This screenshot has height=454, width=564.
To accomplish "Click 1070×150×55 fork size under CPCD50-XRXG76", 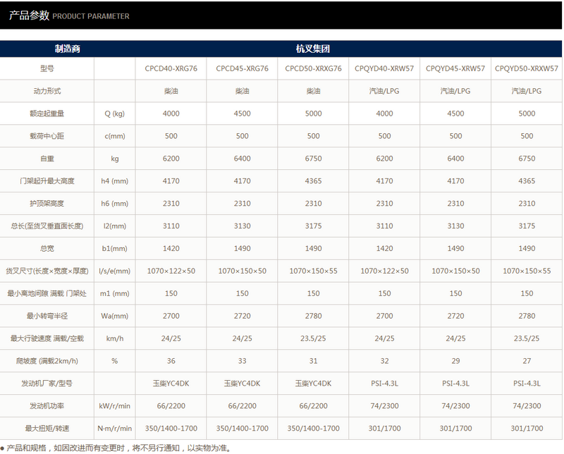I will (x=313, y=271).
